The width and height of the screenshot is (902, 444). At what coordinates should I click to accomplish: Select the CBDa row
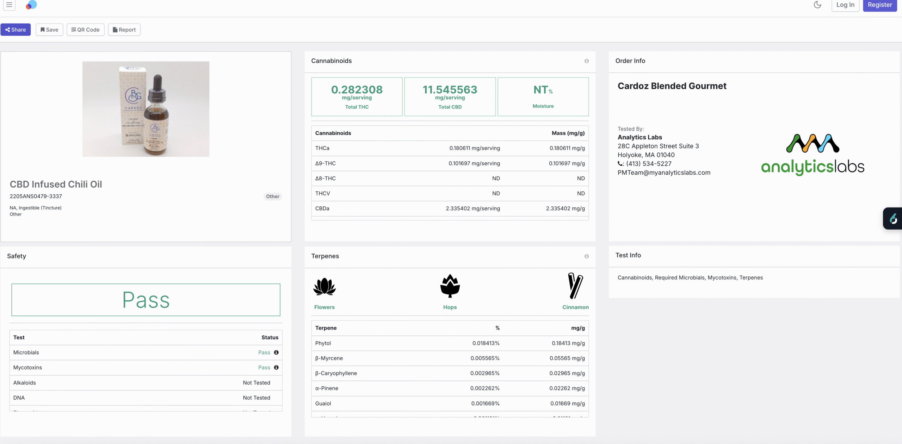(x=450, y=208)
